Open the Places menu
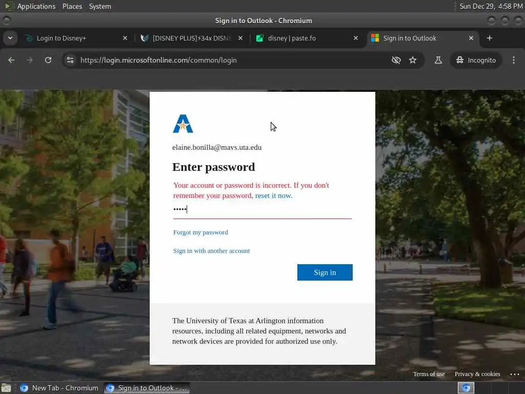The width and height of the screenshot is (525, 394). point(72,6)
